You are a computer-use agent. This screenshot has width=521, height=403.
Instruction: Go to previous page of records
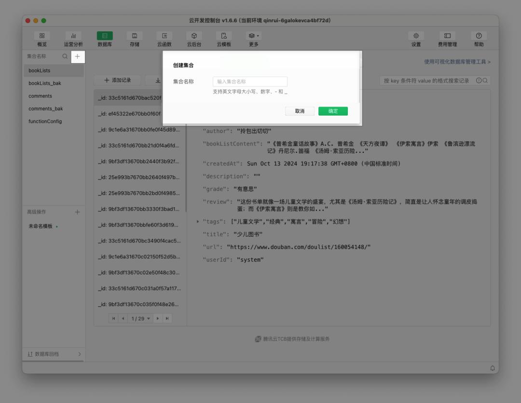click(123, 318)
